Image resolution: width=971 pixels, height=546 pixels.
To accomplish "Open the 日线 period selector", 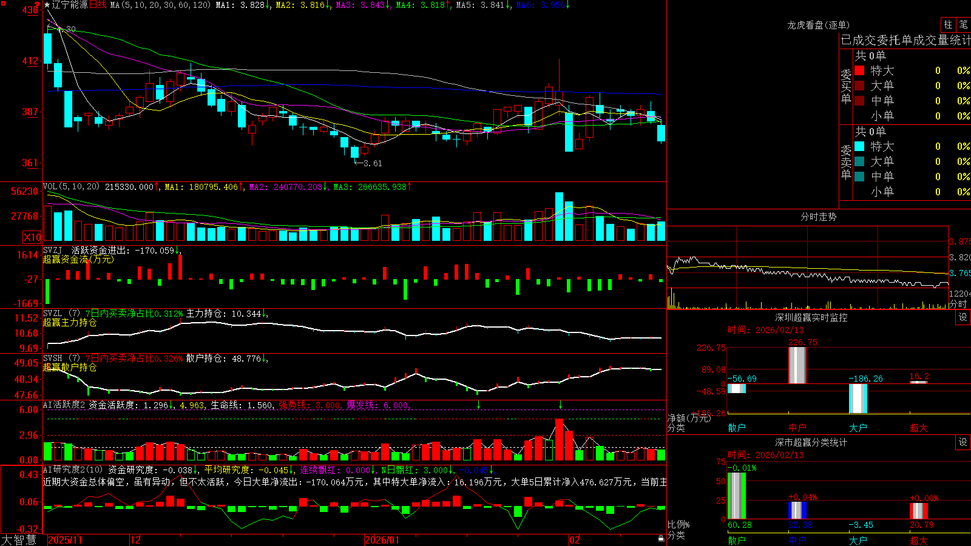I will (98, 5).
